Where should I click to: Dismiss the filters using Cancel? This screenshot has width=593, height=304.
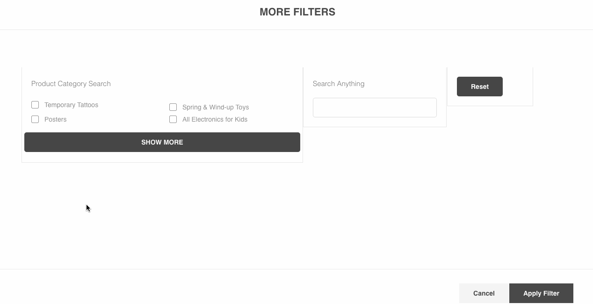click(x=484, y=293)
